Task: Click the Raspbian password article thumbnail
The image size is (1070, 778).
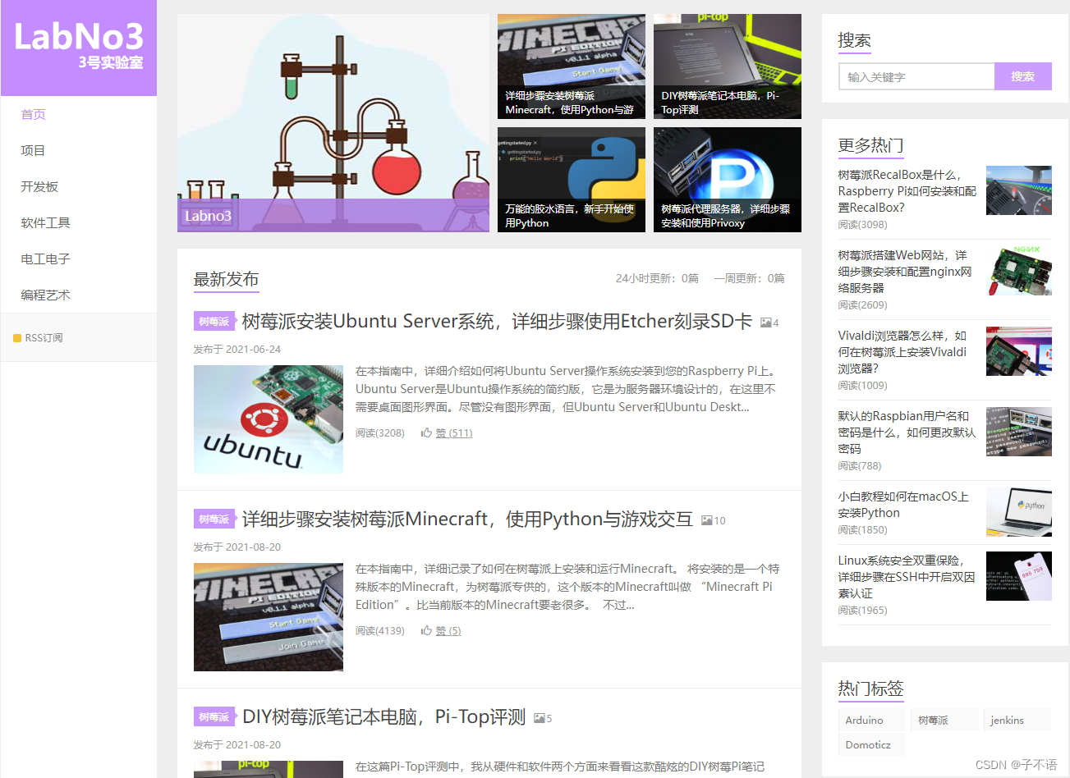Action: click(1019, 432)
